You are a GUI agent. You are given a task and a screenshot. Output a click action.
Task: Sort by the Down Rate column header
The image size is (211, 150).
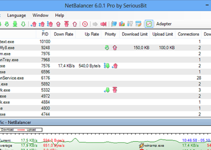click(x=64, y=34)
